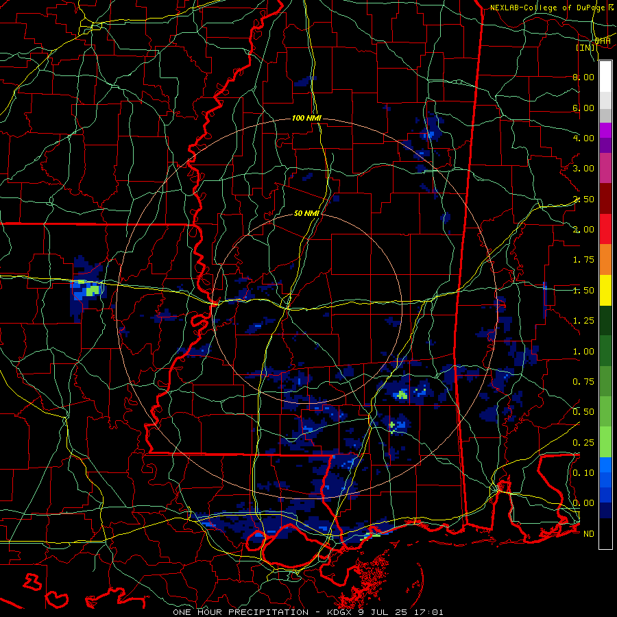617x617 pixels.
Task: Click the 2.50 legend value
Action: point(583,199)
